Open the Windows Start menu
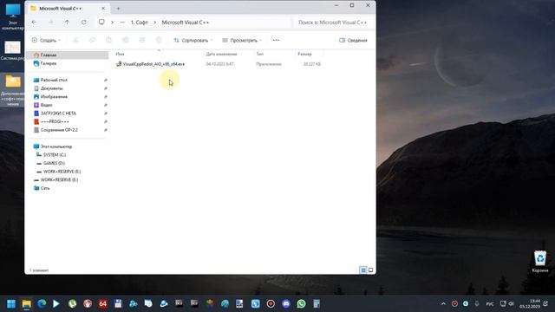The width and height of the screenshot is (555, 312). tap(11, 303)
